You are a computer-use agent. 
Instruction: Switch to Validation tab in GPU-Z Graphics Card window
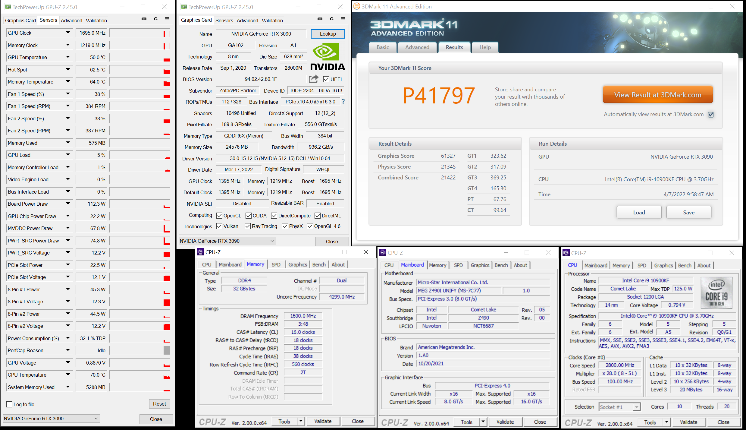tap(272, 21)
